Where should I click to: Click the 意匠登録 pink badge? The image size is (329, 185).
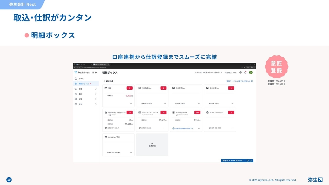[x=276, y=67]
